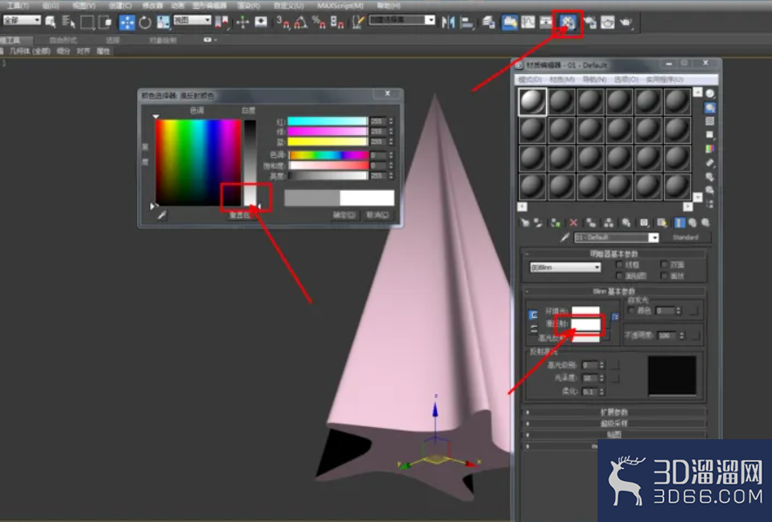Select the first material sample slot
This screenshot has height=522, width=772.
tap(532, 101)
